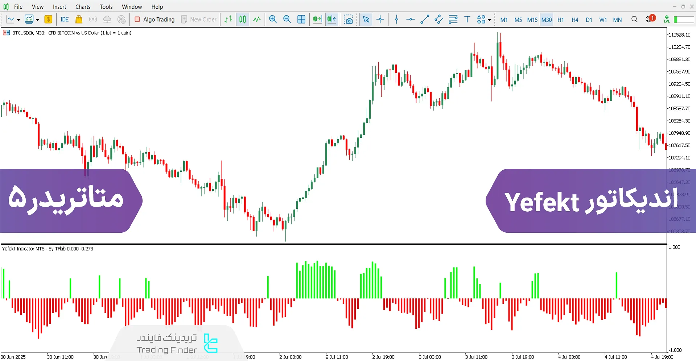The height and width of the screenshot is (361, 696).
Task: Click the tile windows grid icon
Action: pos(301,20)
